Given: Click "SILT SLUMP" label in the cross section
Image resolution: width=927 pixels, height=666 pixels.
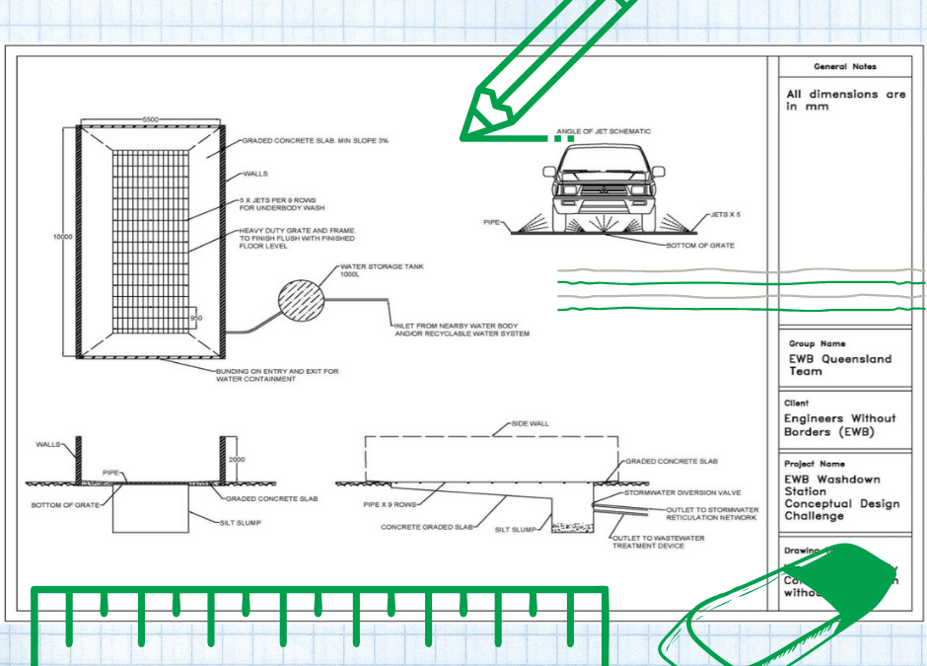Looking at the screenshot, I should (240, 523).
